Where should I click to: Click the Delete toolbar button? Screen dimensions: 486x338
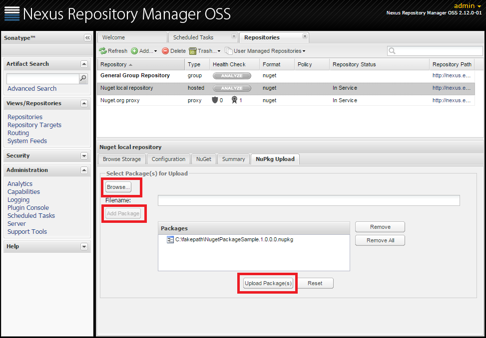tap(174, 51)
